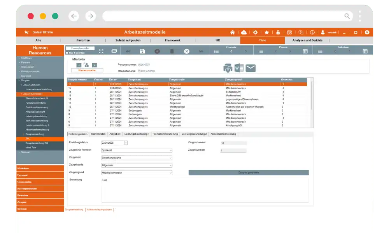Open the Person list icon
Screen dimensions: 389x233
pos(261,51)
